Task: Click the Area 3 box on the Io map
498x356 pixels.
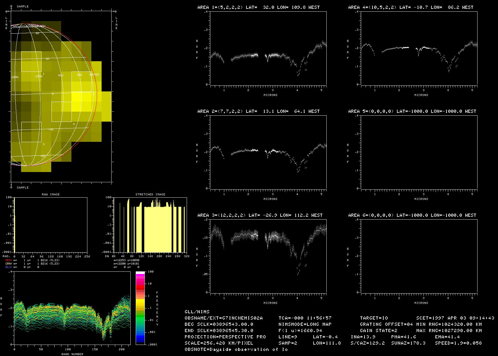Action: pyautogui.click(x=31, y=132)
